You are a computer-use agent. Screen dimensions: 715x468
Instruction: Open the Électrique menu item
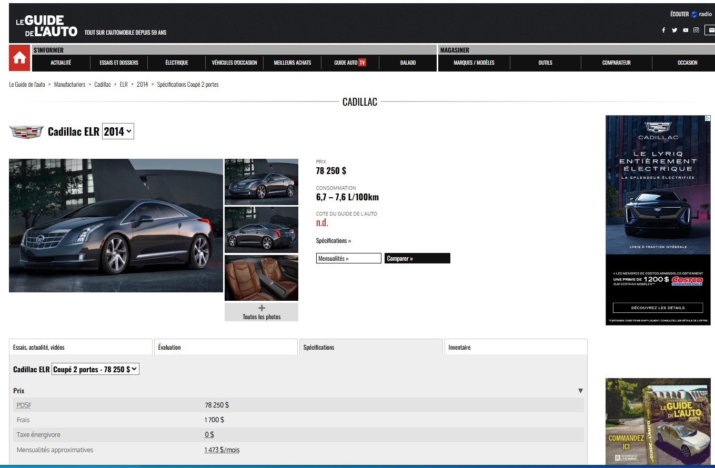point(177,63)
